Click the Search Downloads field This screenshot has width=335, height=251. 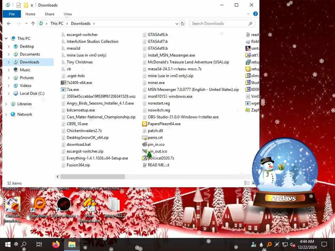coord(222,24)
